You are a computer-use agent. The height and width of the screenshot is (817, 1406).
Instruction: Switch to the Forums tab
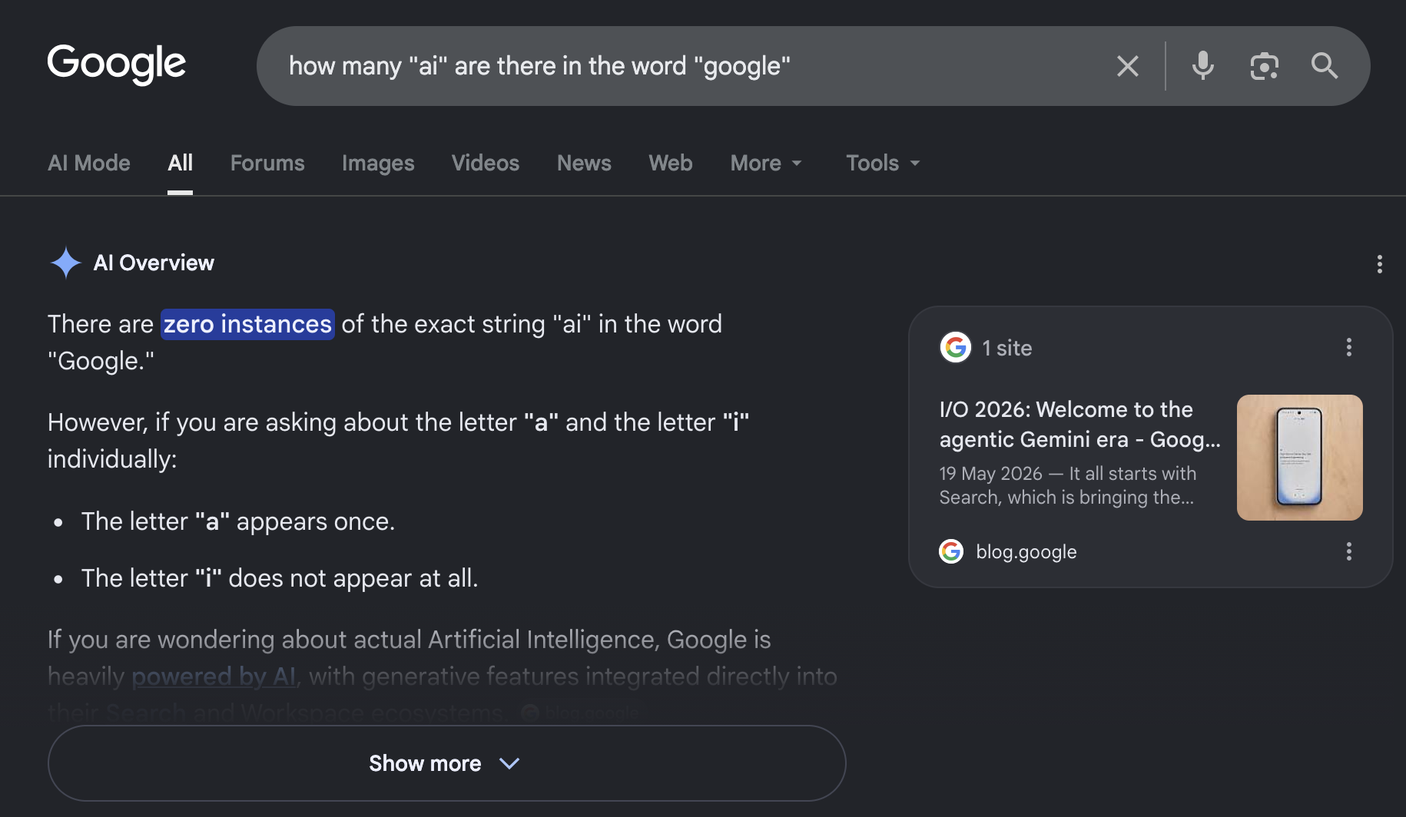(x=267, y=163)
